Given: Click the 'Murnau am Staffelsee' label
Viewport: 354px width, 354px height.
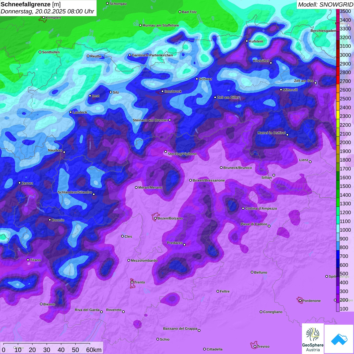Looking at the screenshot, I should coord(161,25).
